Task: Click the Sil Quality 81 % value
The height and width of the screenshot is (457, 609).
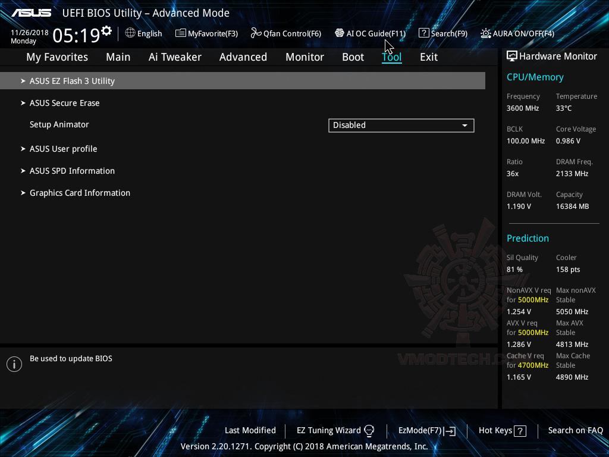Action: (x=514, y=270)
